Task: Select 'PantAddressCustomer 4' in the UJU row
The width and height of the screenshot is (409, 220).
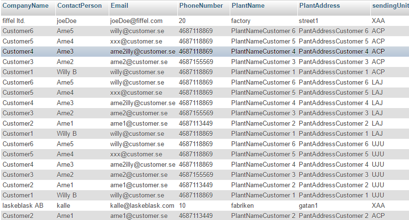Action: pos(334,165)
